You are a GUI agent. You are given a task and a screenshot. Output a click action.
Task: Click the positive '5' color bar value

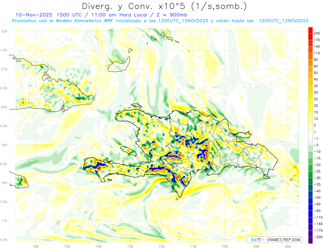click(x=315, y=125)
